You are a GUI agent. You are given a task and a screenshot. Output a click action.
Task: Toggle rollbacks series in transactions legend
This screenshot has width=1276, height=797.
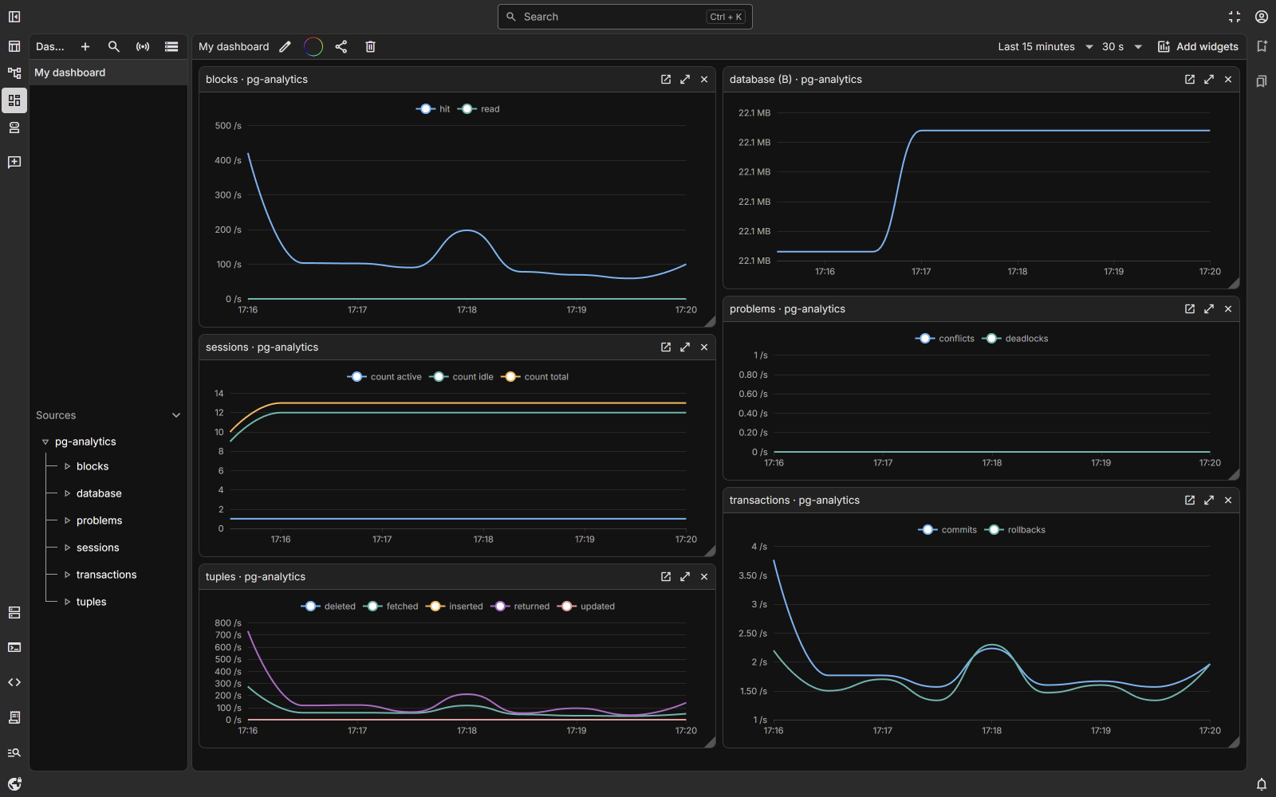click(1014, 530)
